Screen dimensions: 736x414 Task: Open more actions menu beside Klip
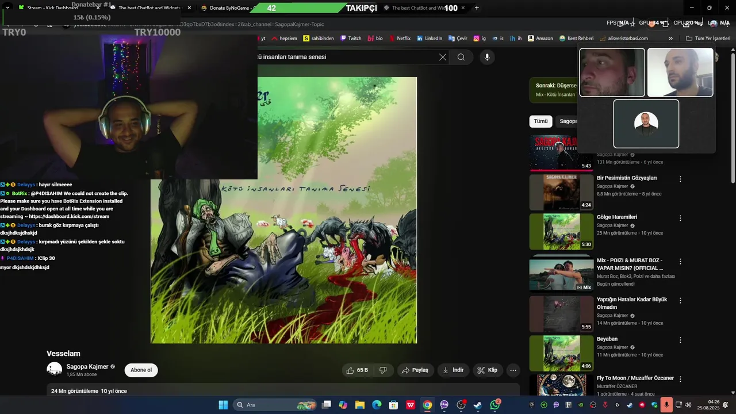pyautogui.click(x=513, y=370)
